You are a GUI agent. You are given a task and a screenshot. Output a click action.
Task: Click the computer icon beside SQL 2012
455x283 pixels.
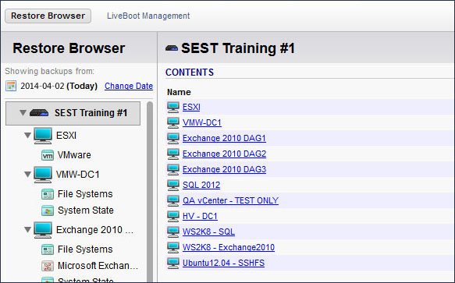point(173,185)
